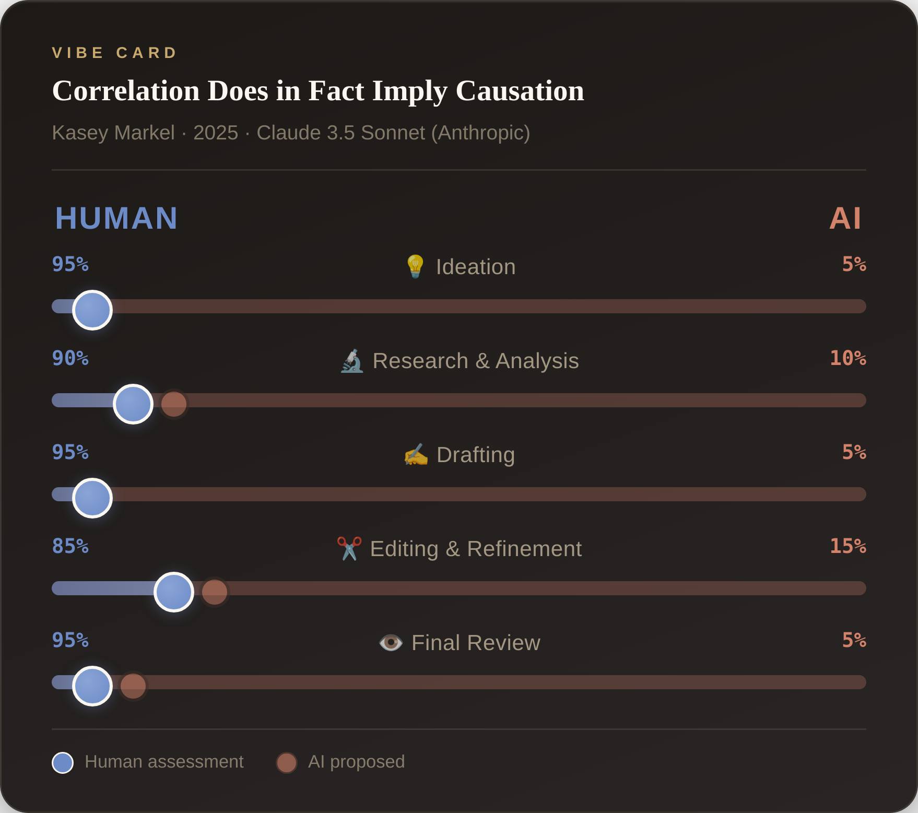Click the eye icon beside Final Review

[x=391, y=643]
